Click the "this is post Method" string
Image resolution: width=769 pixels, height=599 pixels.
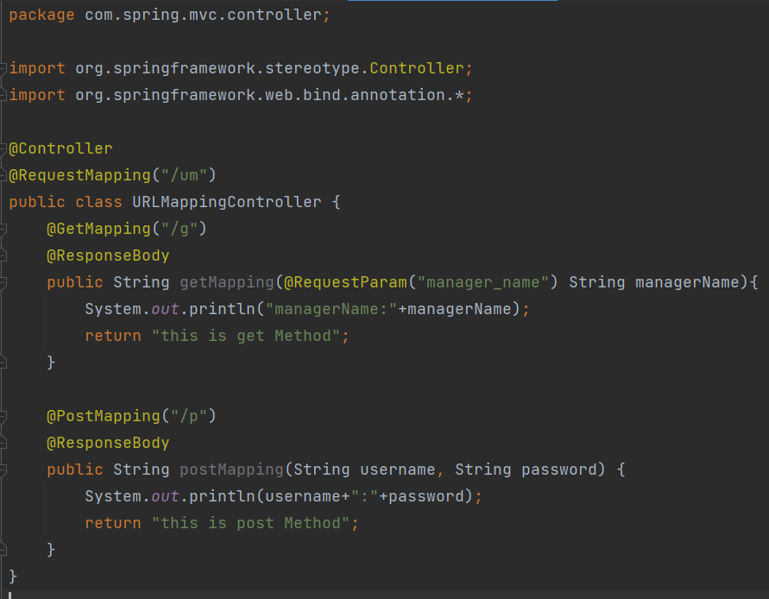point(249,523)
